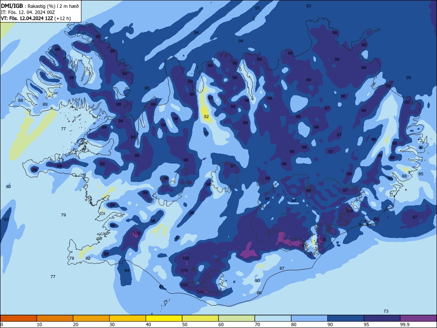Screen dimensions: 437x328
Task: Select the 86 humidity value
Action: click(x=259, y=293)
